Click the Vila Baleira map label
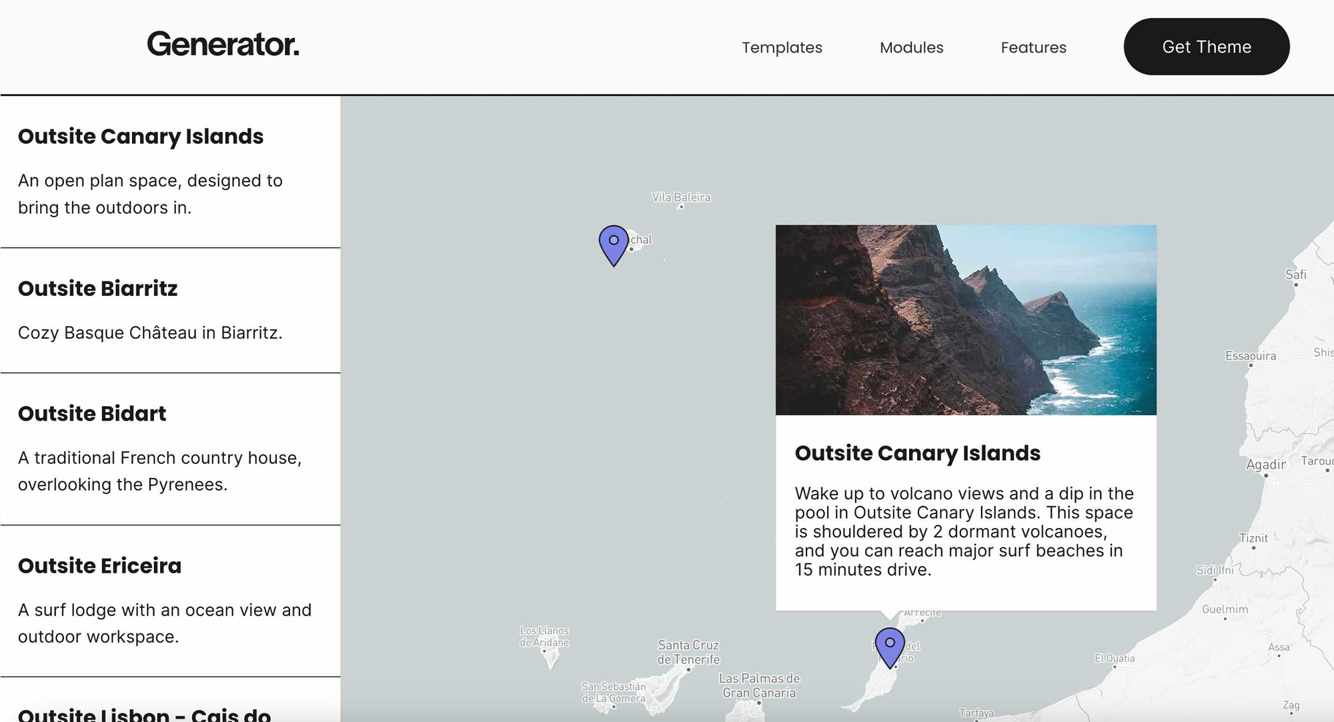This screenshot has width=1334, height=722. [x=681, y=197]
